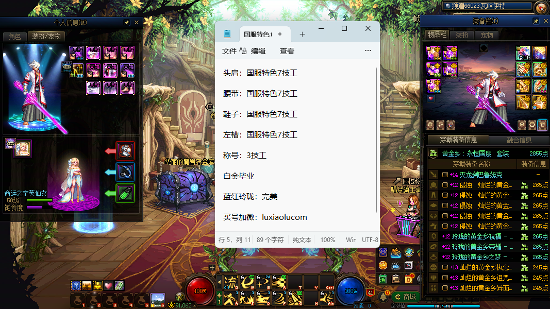
Task: Click the red pet equipment slot
Action: pos(125,151)
